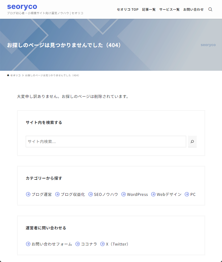This screenshot has height=262, width=222.
Task: Focus the サイト内検索 input field
Action: click(x=106, y=142)
